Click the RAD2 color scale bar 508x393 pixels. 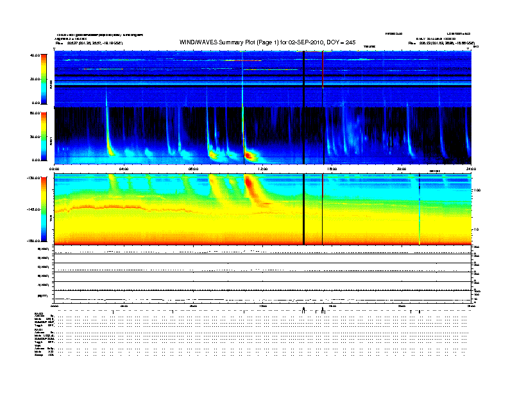click(x=44, y=79)
